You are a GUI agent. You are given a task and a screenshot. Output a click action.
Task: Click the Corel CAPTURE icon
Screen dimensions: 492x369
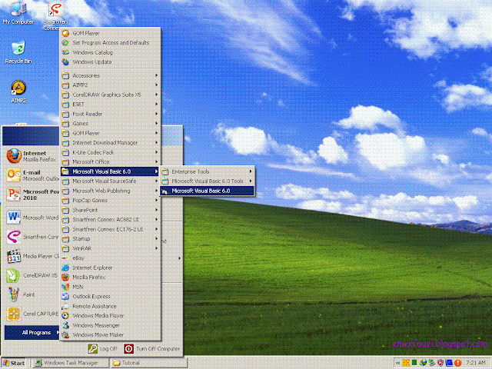click(14, 314)
